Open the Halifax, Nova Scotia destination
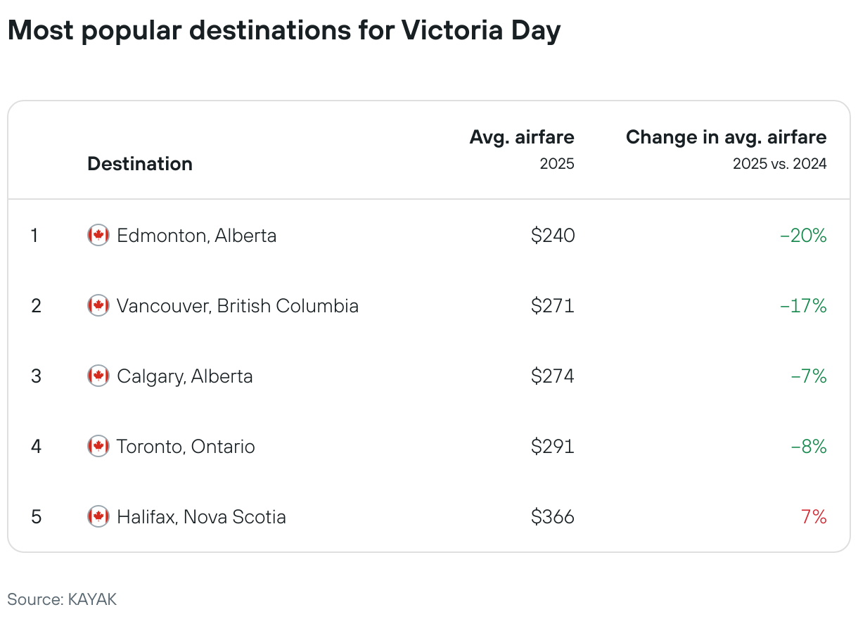The width and height of the screenshot is (858, 619). [x=201, y=516]
